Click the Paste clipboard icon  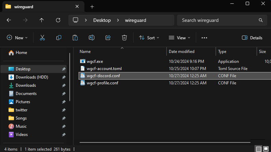[x=75, y=38]
